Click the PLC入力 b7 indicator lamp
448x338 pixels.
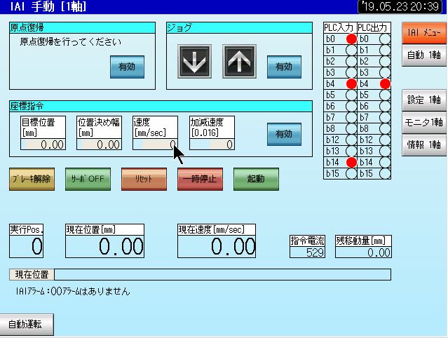tap(351, 117)
